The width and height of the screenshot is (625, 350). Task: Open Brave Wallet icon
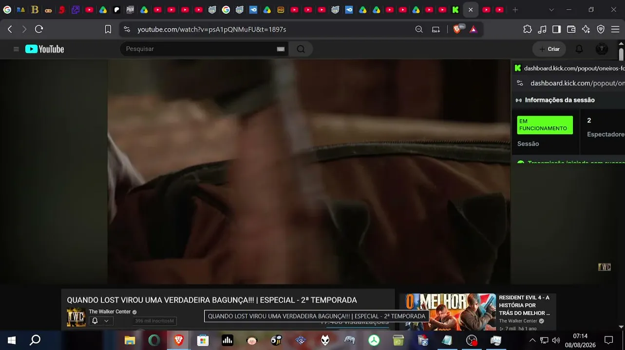(571, 29)
